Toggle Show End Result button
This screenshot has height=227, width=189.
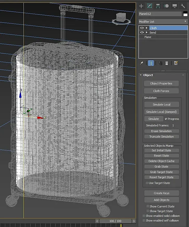pyautogui.click(x=151, y=63)
